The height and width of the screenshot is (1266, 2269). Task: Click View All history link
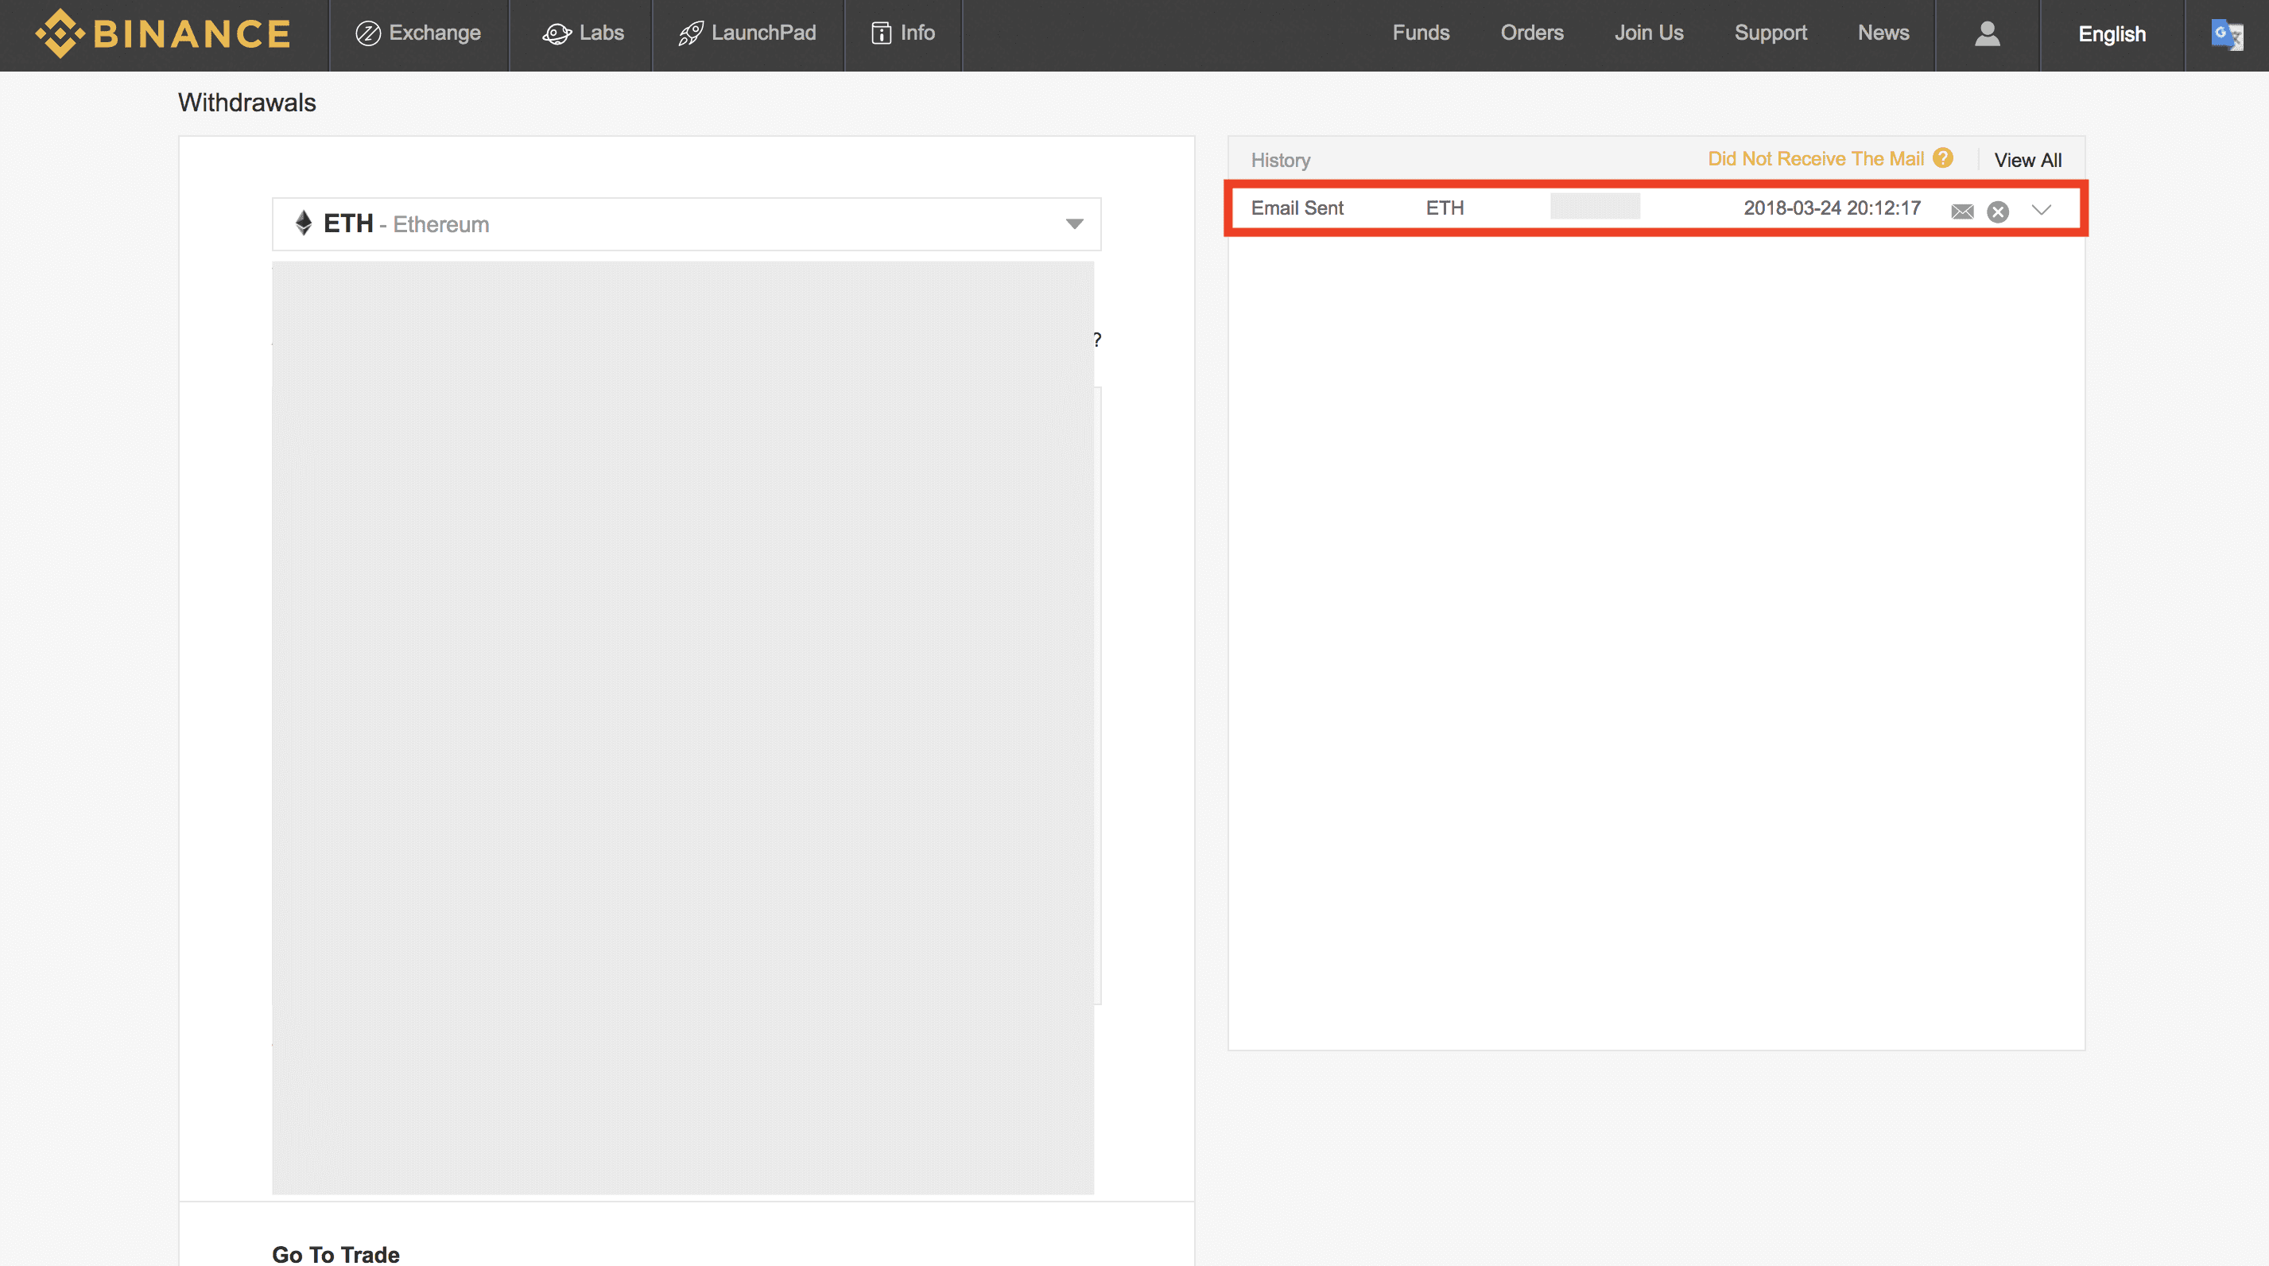click(2027, 161)
